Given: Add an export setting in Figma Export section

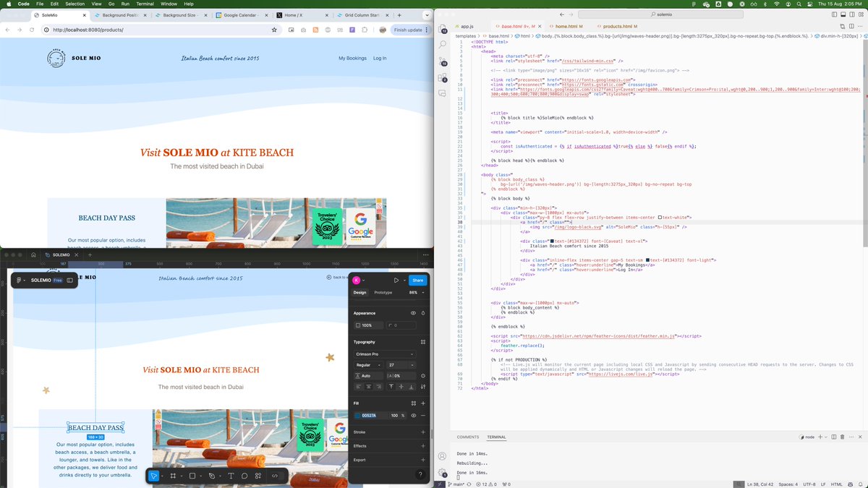Looking at the screenshot, I should 423,460.
